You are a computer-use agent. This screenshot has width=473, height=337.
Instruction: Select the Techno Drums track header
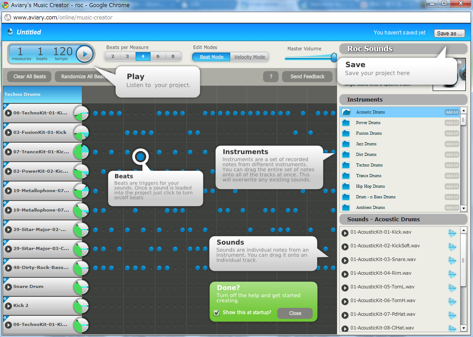click(x=43, y=95)
